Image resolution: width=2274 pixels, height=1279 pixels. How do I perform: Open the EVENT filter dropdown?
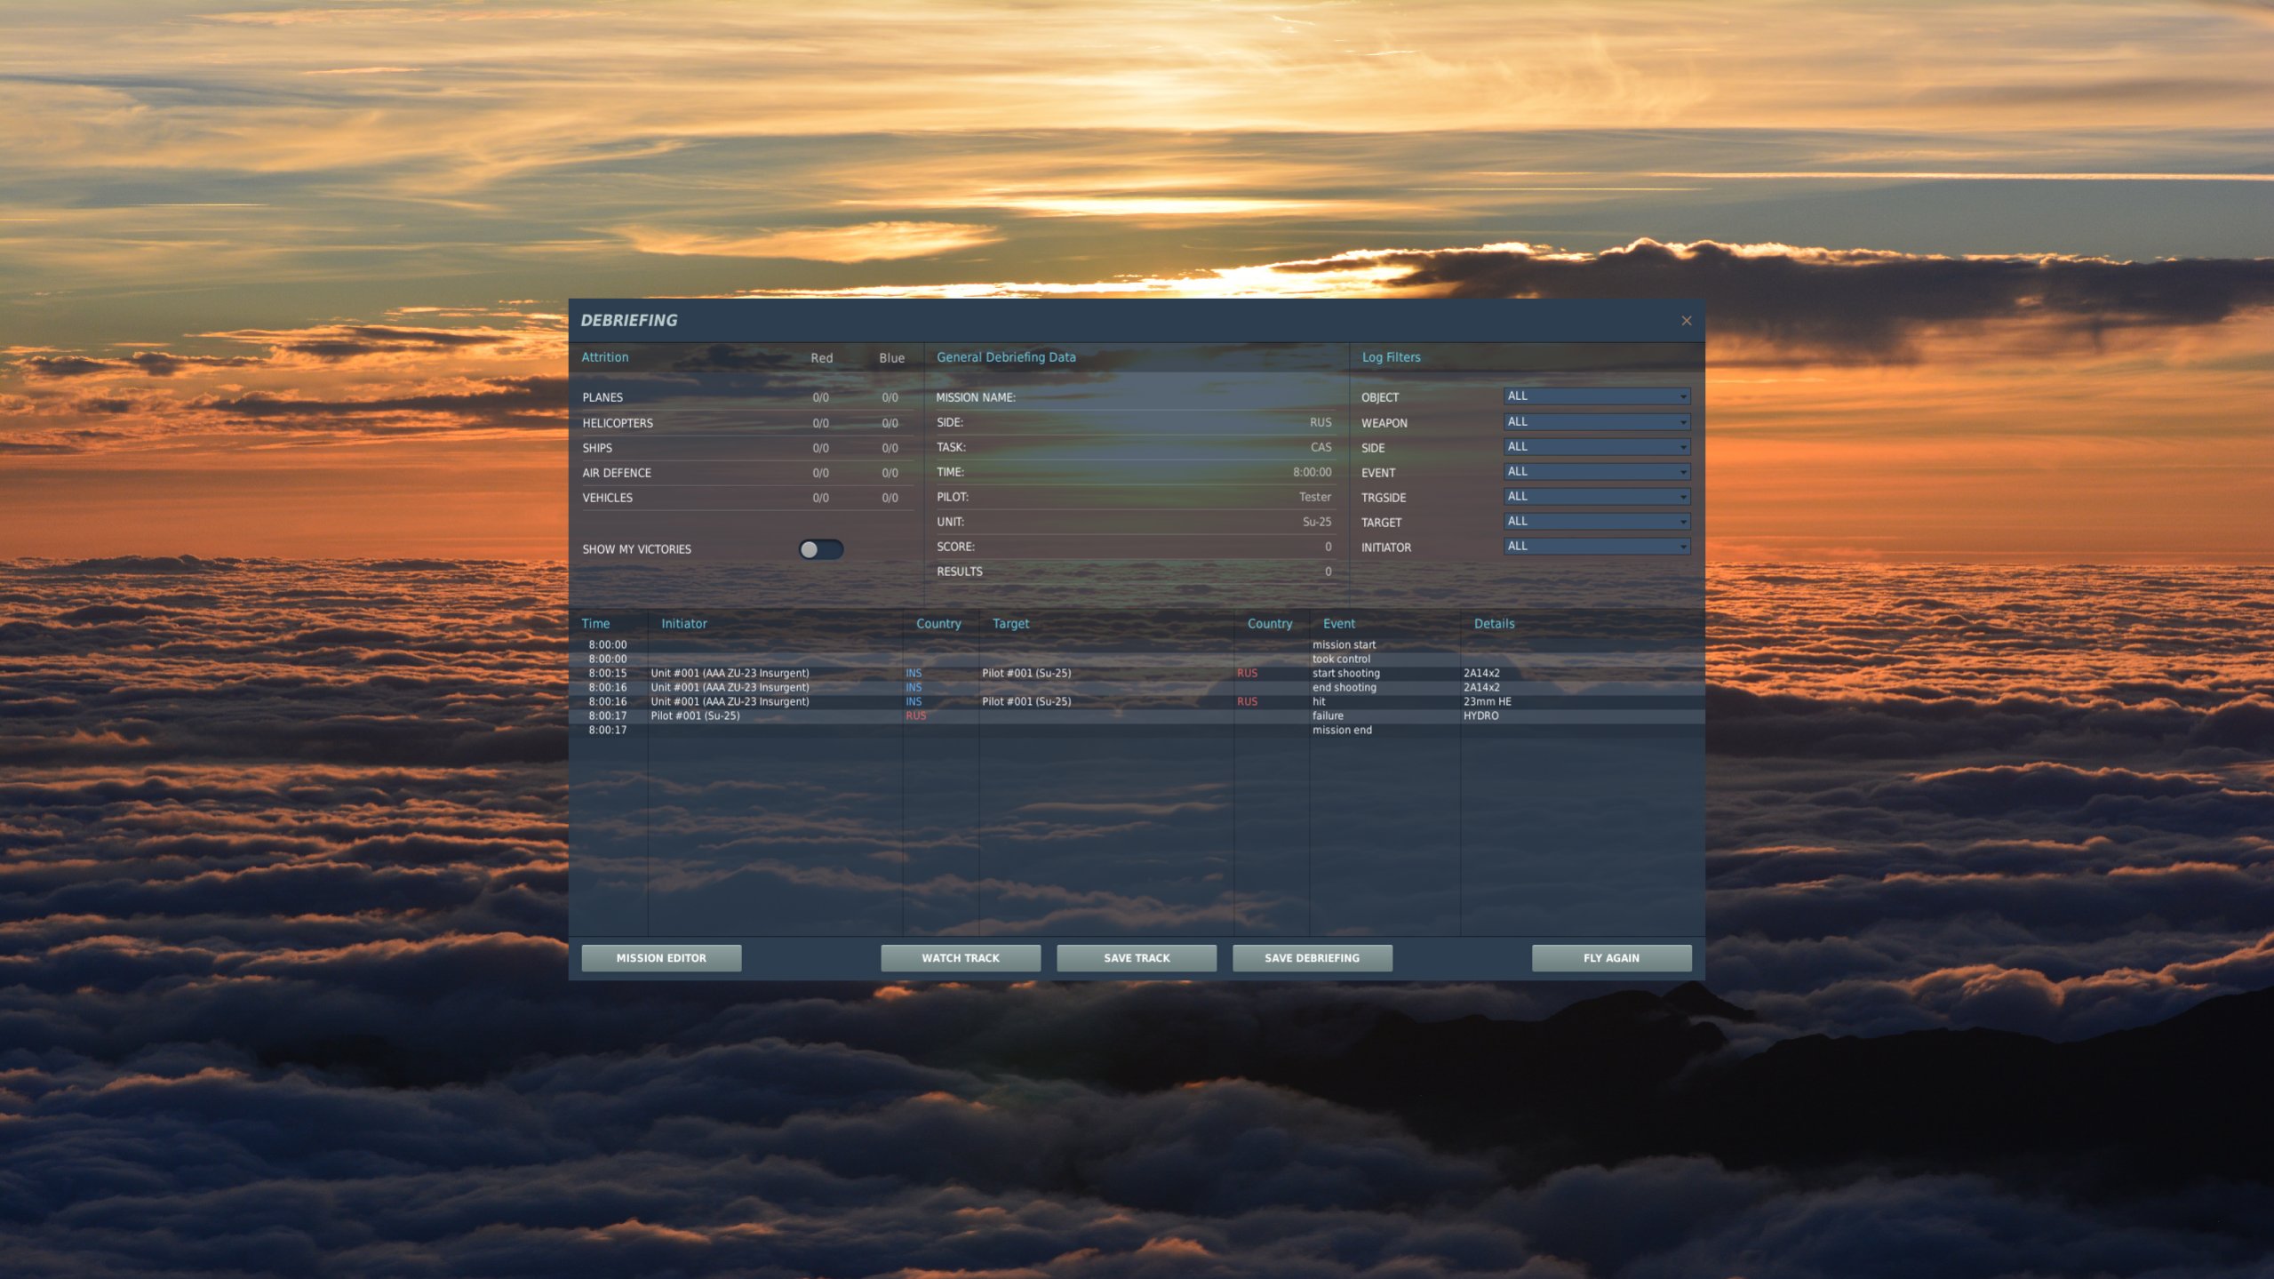point(1596,472)
